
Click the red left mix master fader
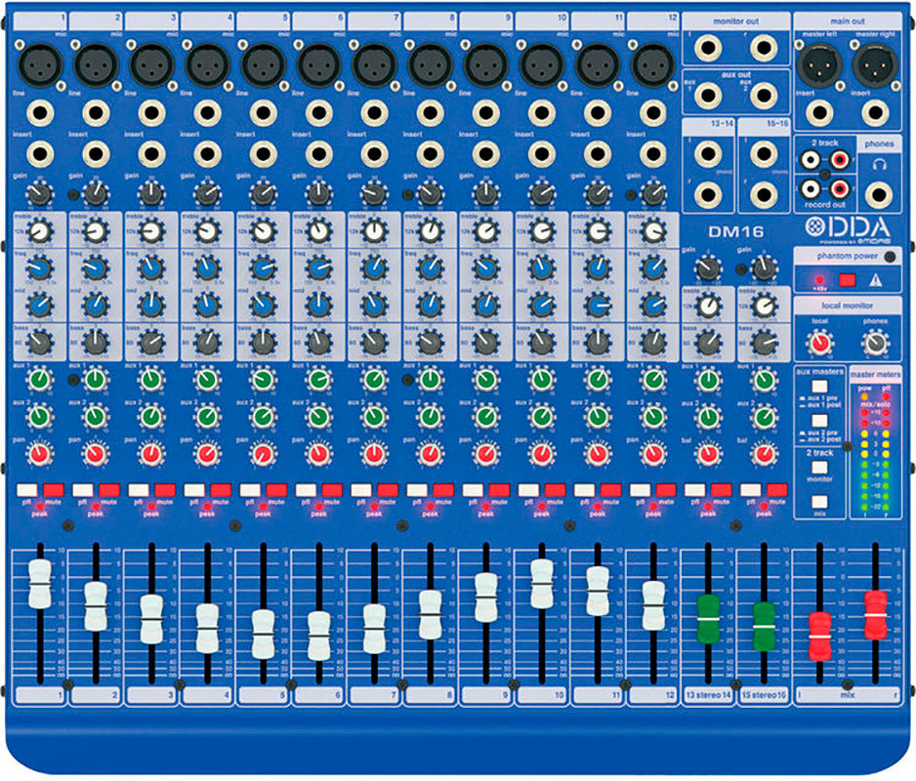tap(820, 635)
